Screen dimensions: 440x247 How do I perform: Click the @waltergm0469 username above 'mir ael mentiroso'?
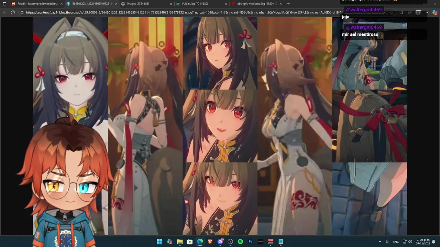tap(364, 27)
